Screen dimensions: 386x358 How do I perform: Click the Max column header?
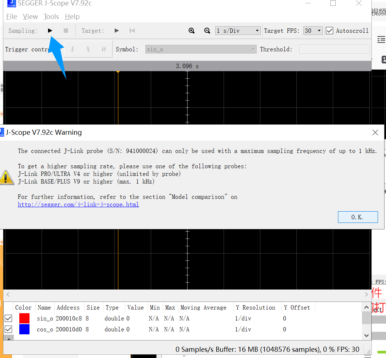170,307
